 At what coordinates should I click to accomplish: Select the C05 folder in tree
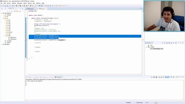click(9, 27)
